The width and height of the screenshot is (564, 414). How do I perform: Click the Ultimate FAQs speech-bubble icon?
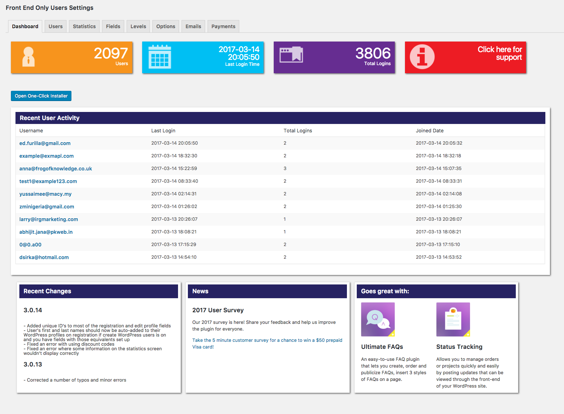tap(378, 319)
